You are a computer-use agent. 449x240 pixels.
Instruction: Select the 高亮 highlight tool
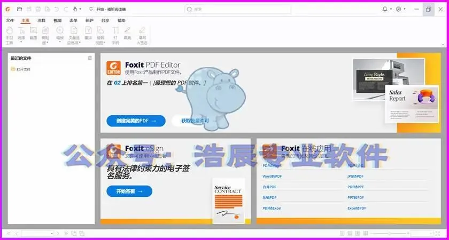point(127,33)
